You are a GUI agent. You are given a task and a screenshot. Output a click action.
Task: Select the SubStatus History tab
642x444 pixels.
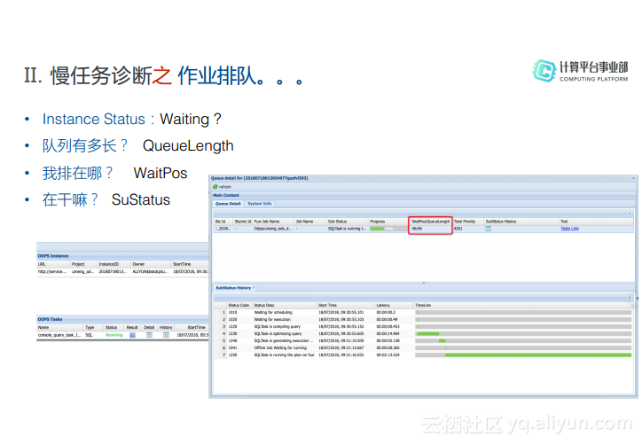coord(233,288)
